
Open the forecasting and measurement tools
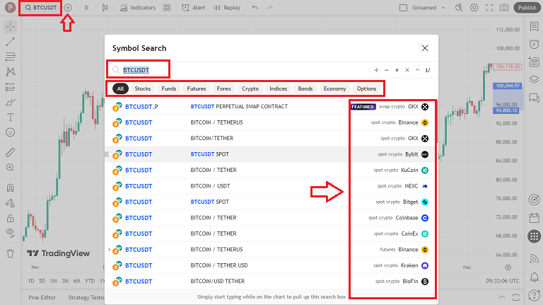tap(11, 87)
